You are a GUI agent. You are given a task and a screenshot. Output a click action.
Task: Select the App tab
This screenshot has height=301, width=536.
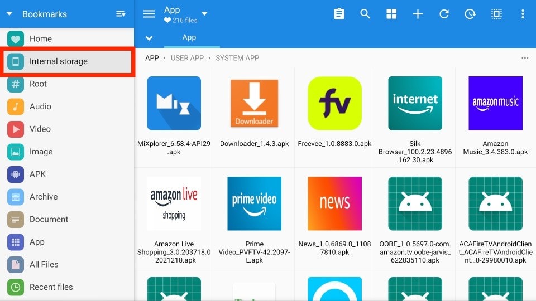pyautogui.click(x=189, y=37)
